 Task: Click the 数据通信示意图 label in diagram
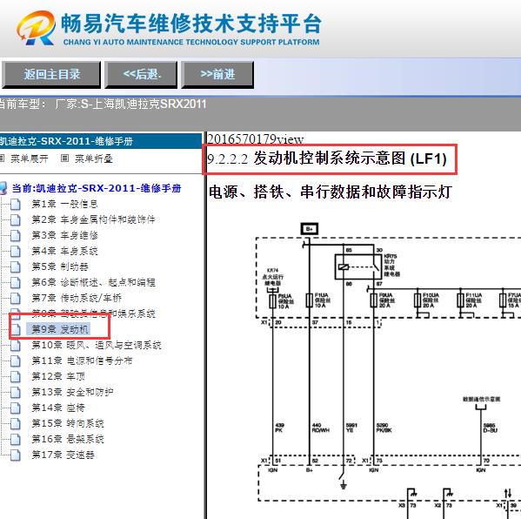[481, 399]
